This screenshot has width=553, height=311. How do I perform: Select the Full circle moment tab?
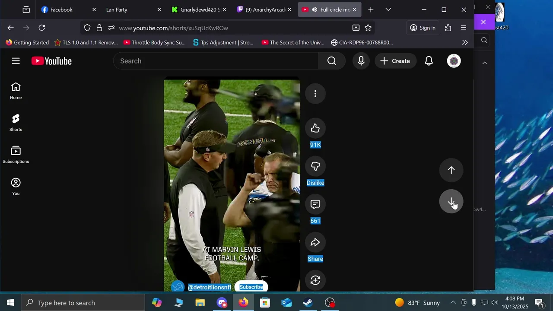click(x=329, y=10)
